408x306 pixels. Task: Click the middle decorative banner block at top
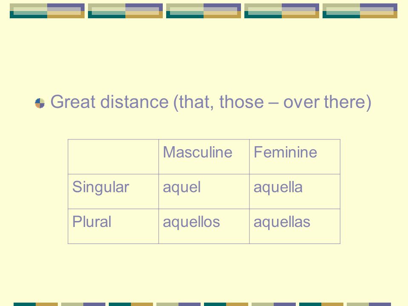coord(204,11)
